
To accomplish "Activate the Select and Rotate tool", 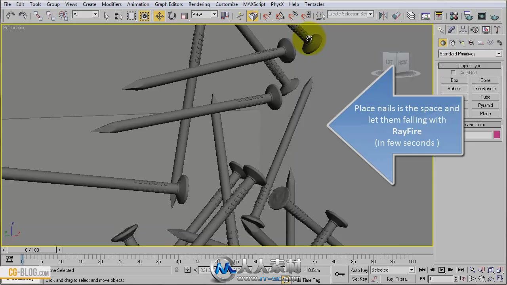I will click(x=172, y=16).
